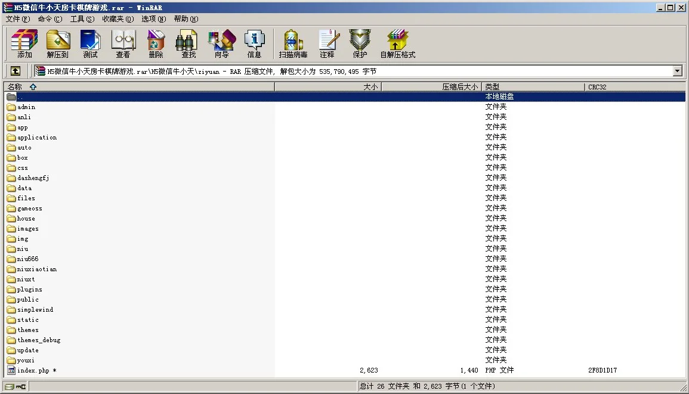689x394 pixels.
Task: Expand the address path dropdown arrow
Action: 677,72
